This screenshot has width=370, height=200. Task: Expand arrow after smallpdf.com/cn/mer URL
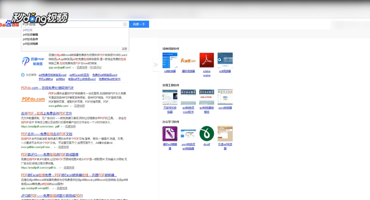[x=62, y=126]
